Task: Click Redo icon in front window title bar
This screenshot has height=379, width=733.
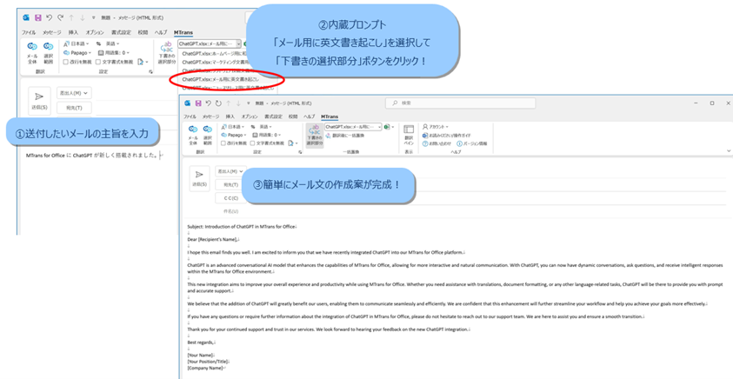Action: tap(218, 103)
